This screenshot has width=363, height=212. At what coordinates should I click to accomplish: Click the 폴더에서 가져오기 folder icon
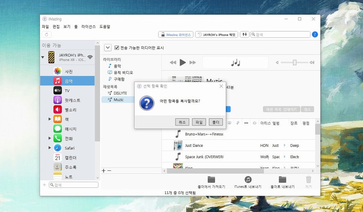211,179
